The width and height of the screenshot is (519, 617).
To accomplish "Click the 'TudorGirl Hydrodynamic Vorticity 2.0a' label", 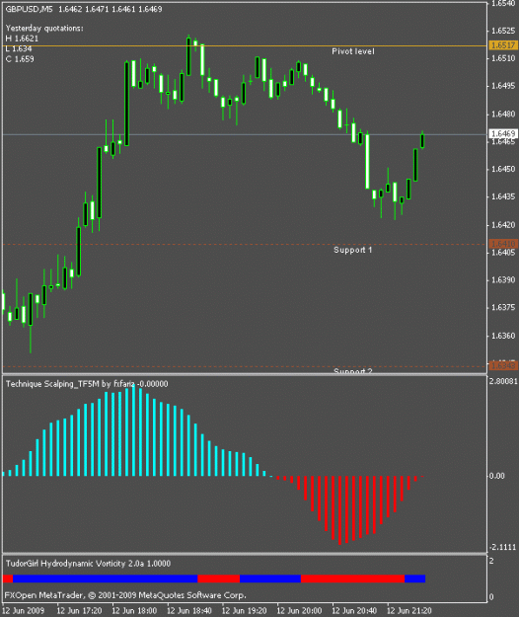I will (x=75, y=564).
